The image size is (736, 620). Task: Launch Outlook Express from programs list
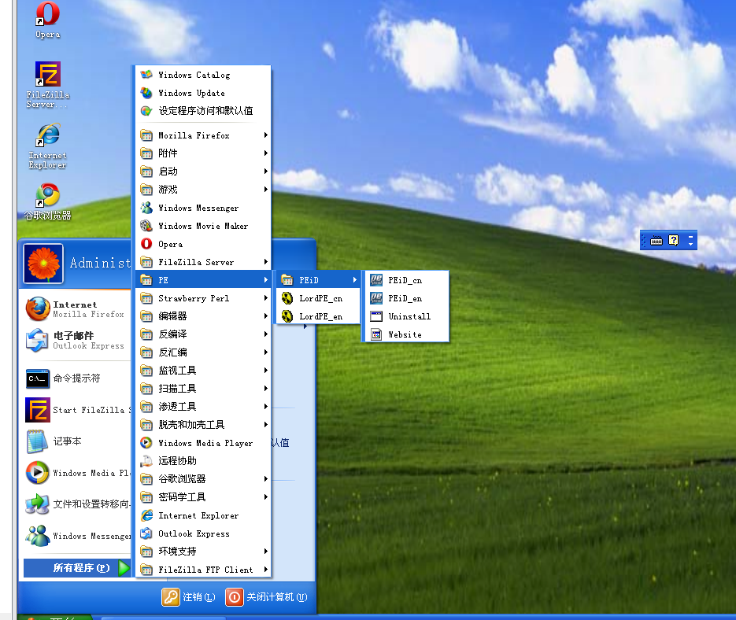(x=203, y=533)
